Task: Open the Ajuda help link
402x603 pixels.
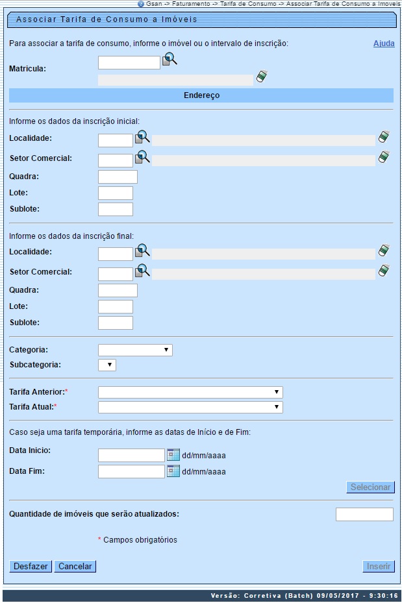Action: coord(384,43)
